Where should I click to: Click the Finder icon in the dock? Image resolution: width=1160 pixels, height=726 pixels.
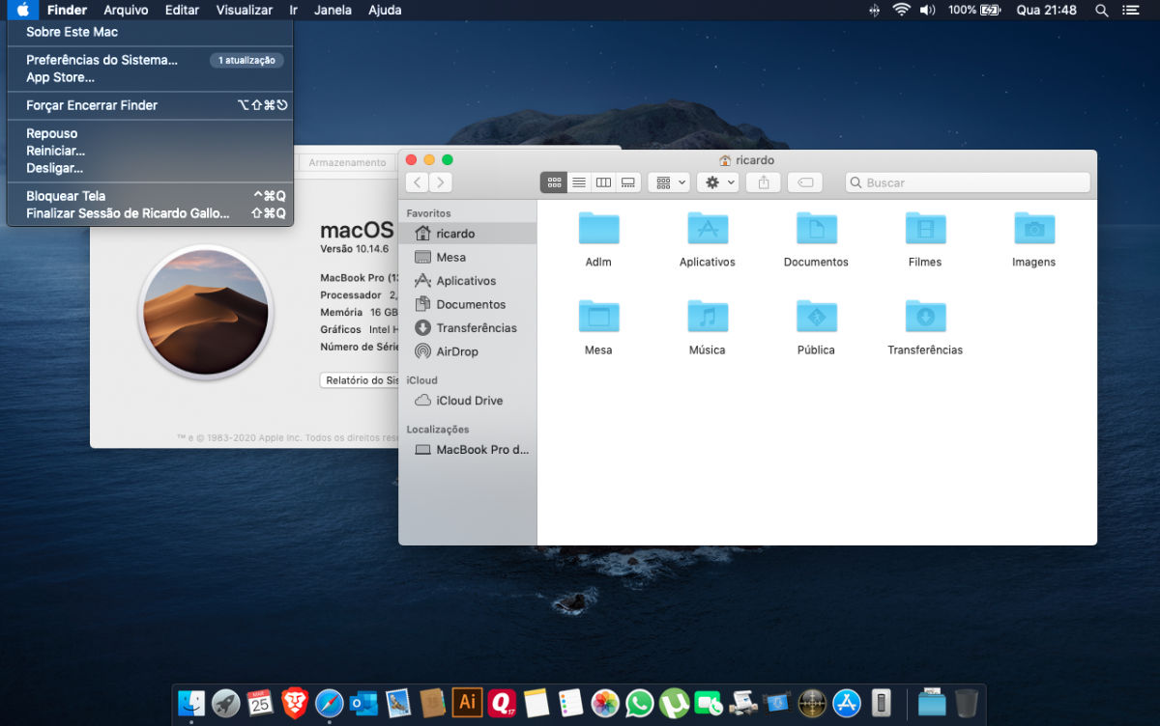[x=191, y=703]
